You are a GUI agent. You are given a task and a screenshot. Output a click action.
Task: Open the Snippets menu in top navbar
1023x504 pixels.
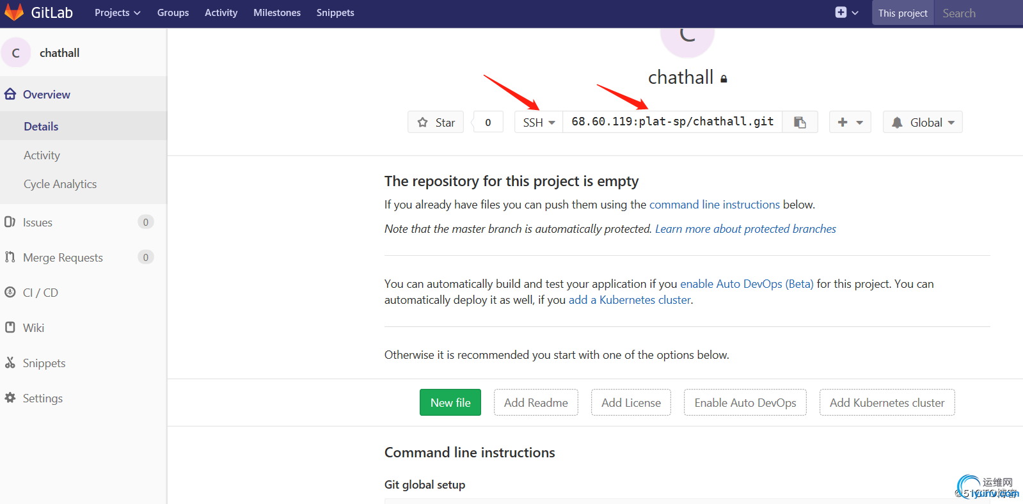pos(335,13)
